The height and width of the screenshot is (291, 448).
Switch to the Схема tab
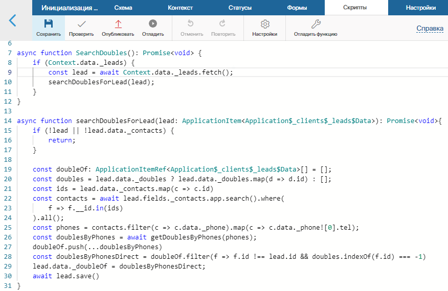[x=123, y=8]
